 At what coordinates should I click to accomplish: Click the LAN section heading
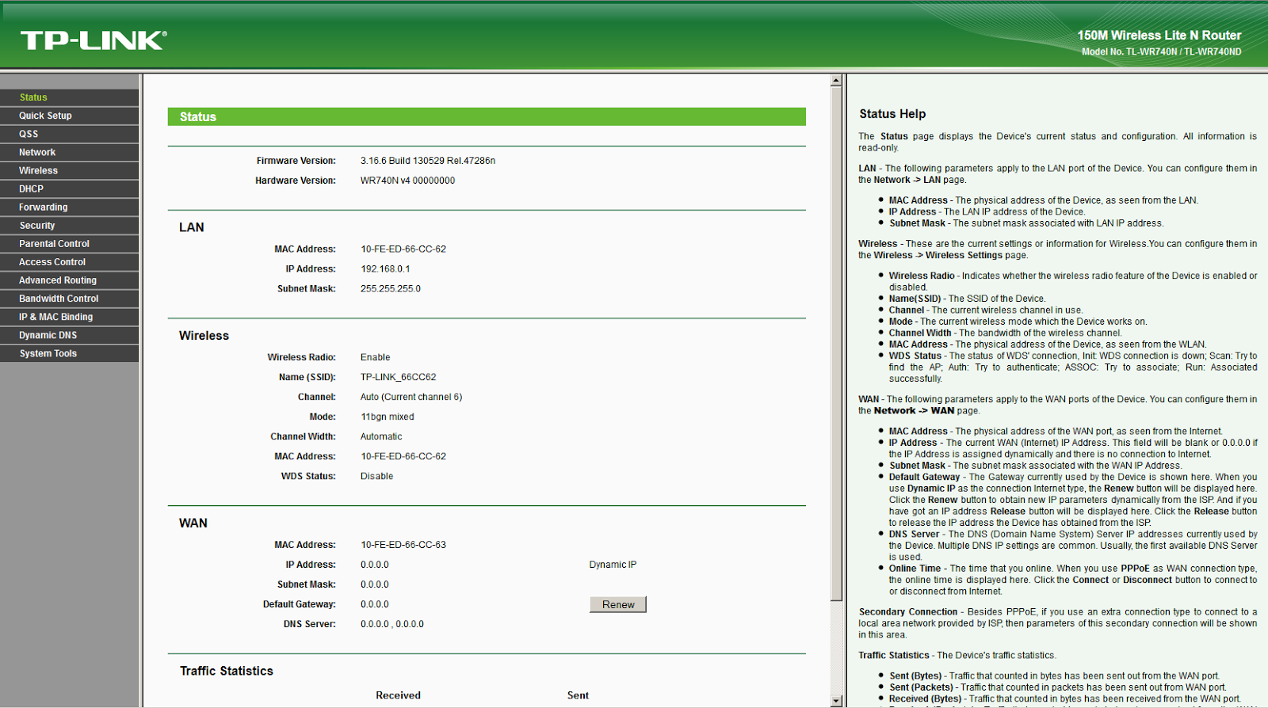point(192,227)
